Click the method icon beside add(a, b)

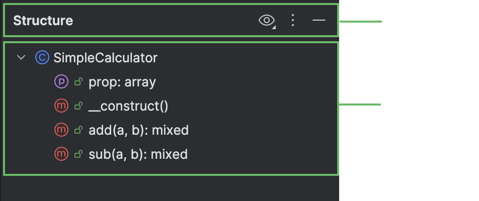click(60, 130)
